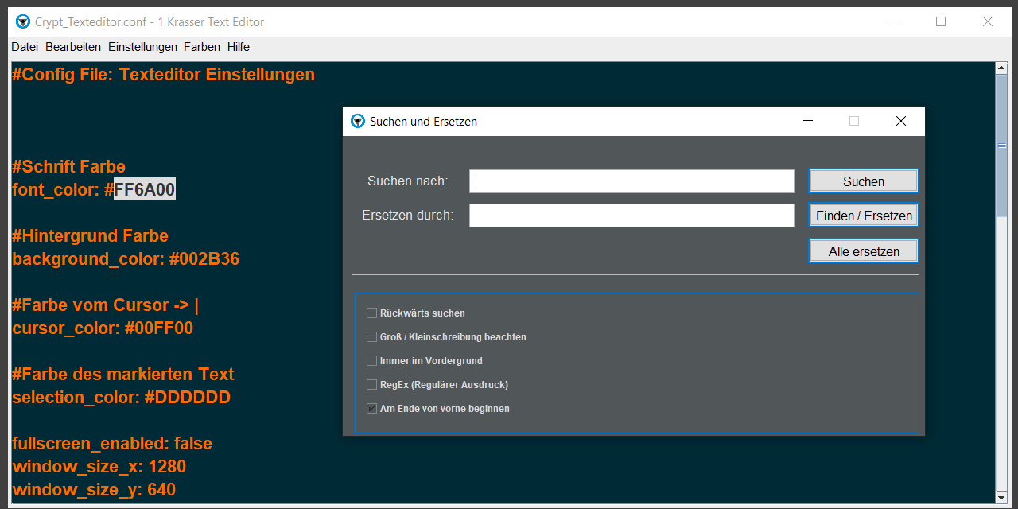Focus the Ersetzen durch input field
The image size is (1018, 509).
click(631, 216)
